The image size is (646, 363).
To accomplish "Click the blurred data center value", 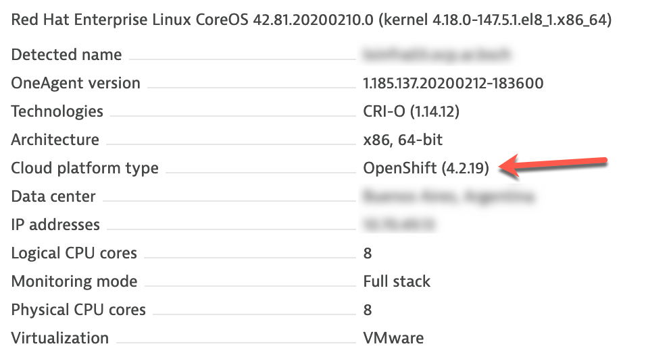I will pos(449,196).
